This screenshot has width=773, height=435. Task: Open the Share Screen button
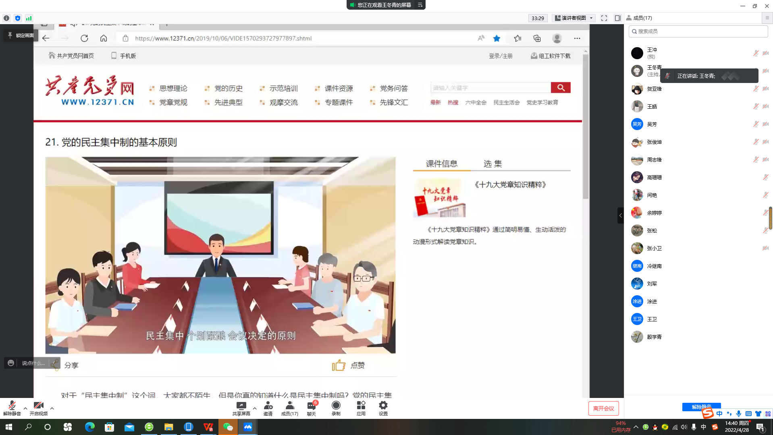coord(241,408)
